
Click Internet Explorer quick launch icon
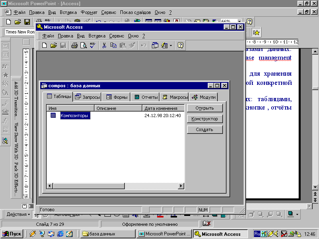pos(60,234)
